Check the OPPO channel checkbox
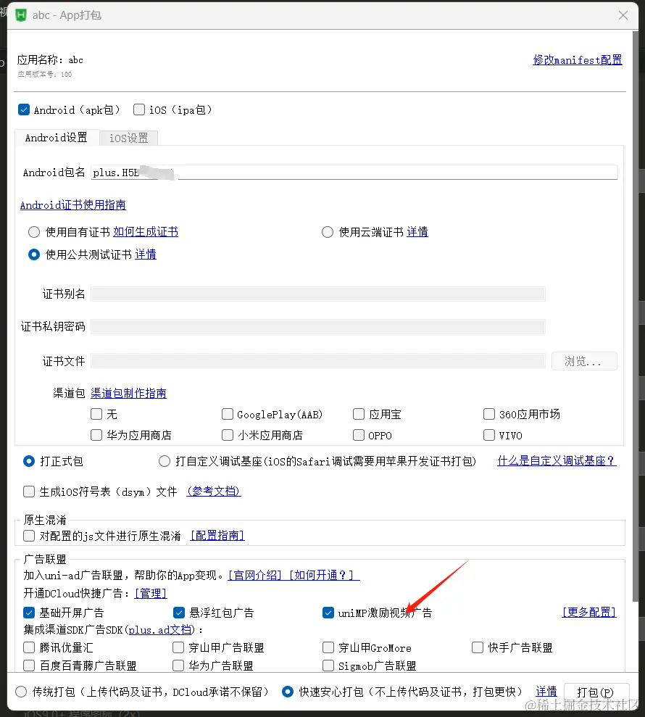This screenshot has width=645, height=717. click(359, 435)
